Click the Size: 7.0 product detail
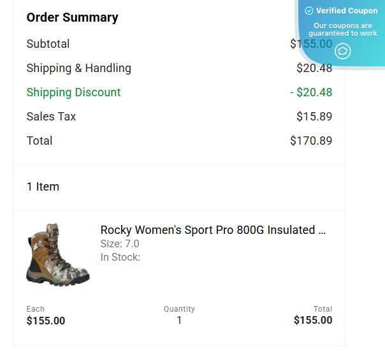Viewport: 385px width, 355px height. [x=120, y=244]
